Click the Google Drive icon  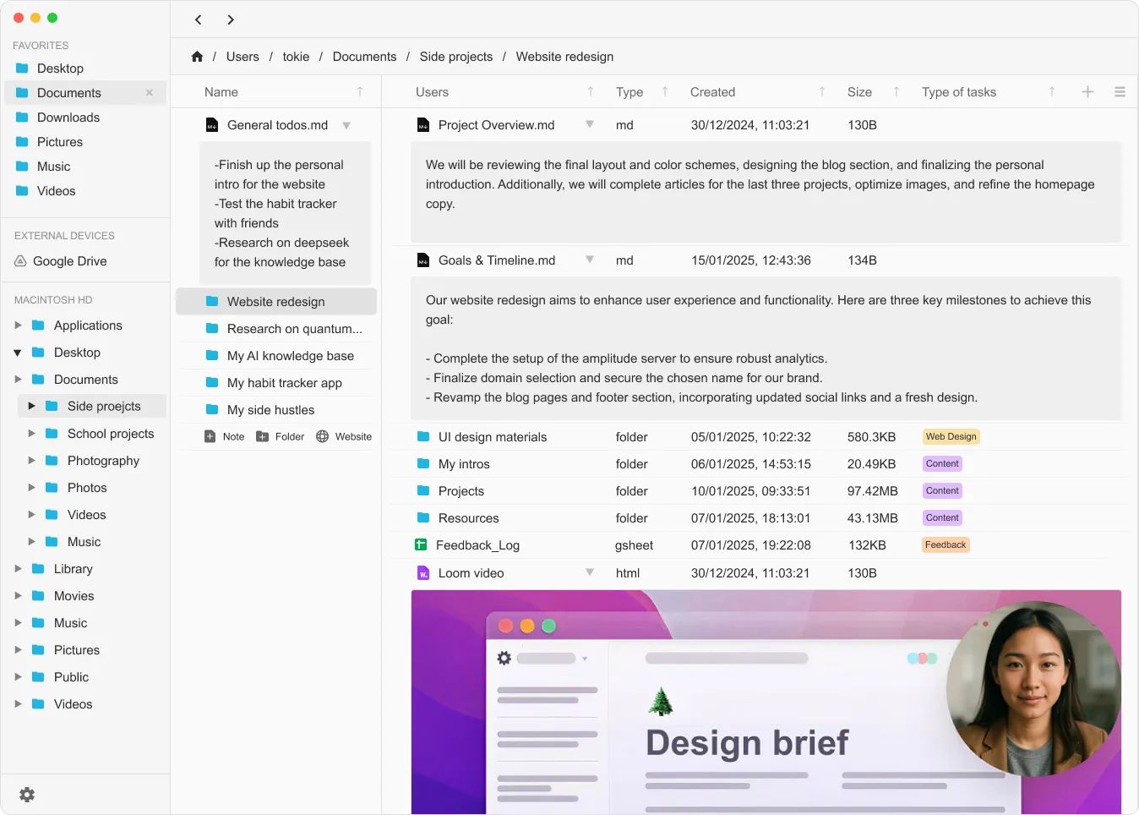point(20,261)
